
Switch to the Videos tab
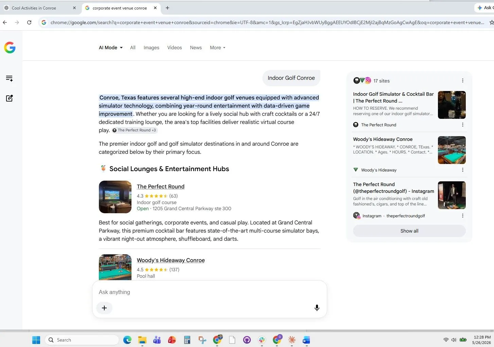[175, 48]
